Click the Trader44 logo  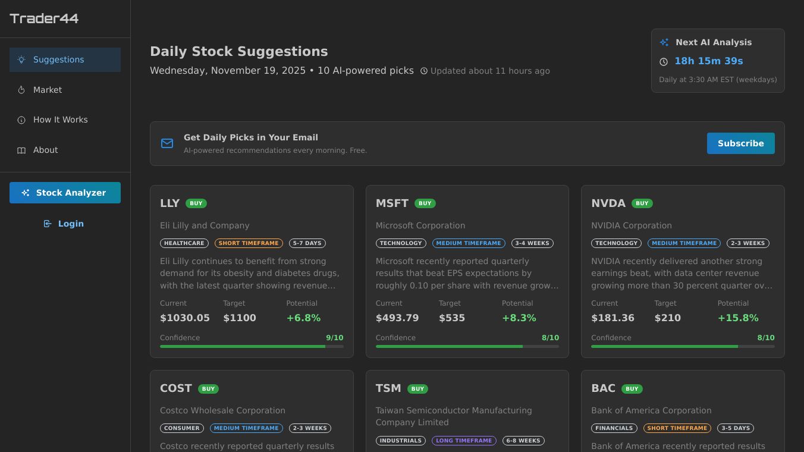coord(44,18)
